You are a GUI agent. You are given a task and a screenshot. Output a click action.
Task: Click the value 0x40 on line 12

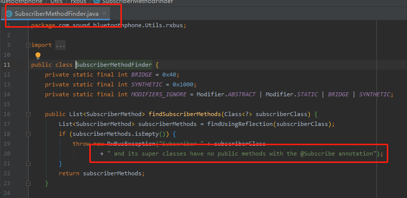(169, 75)
